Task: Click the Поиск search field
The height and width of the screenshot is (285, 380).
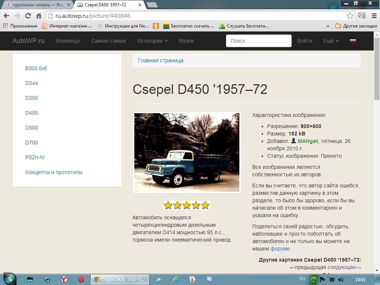Action: (259, 41)
